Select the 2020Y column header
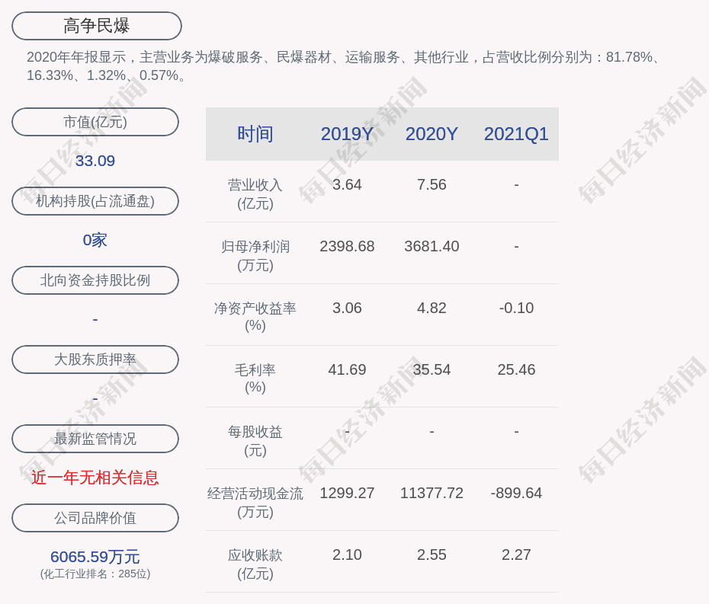 tap(431, 134)
